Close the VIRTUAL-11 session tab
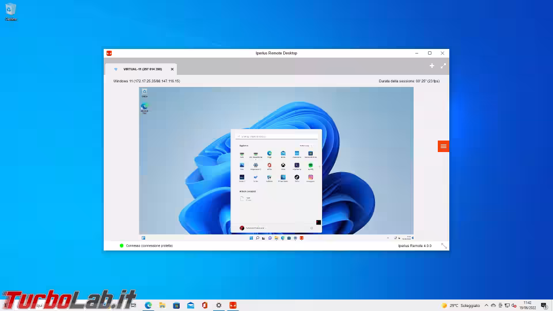The image size is (553, 311). 172,69
